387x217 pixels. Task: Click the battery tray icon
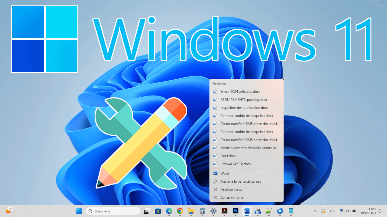[x=354, y=211]
